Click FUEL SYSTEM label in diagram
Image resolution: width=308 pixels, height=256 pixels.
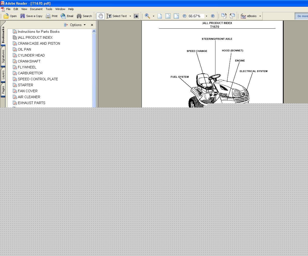click(179, 77)
